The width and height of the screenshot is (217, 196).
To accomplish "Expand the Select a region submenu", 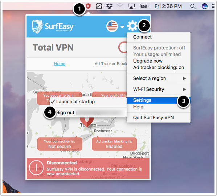I will [159, 79].
